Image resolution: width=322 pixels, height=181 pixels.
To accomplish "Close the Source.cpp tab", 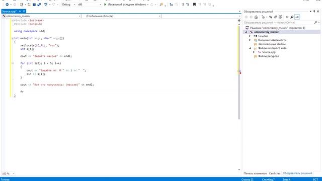I will coord(24,11).
